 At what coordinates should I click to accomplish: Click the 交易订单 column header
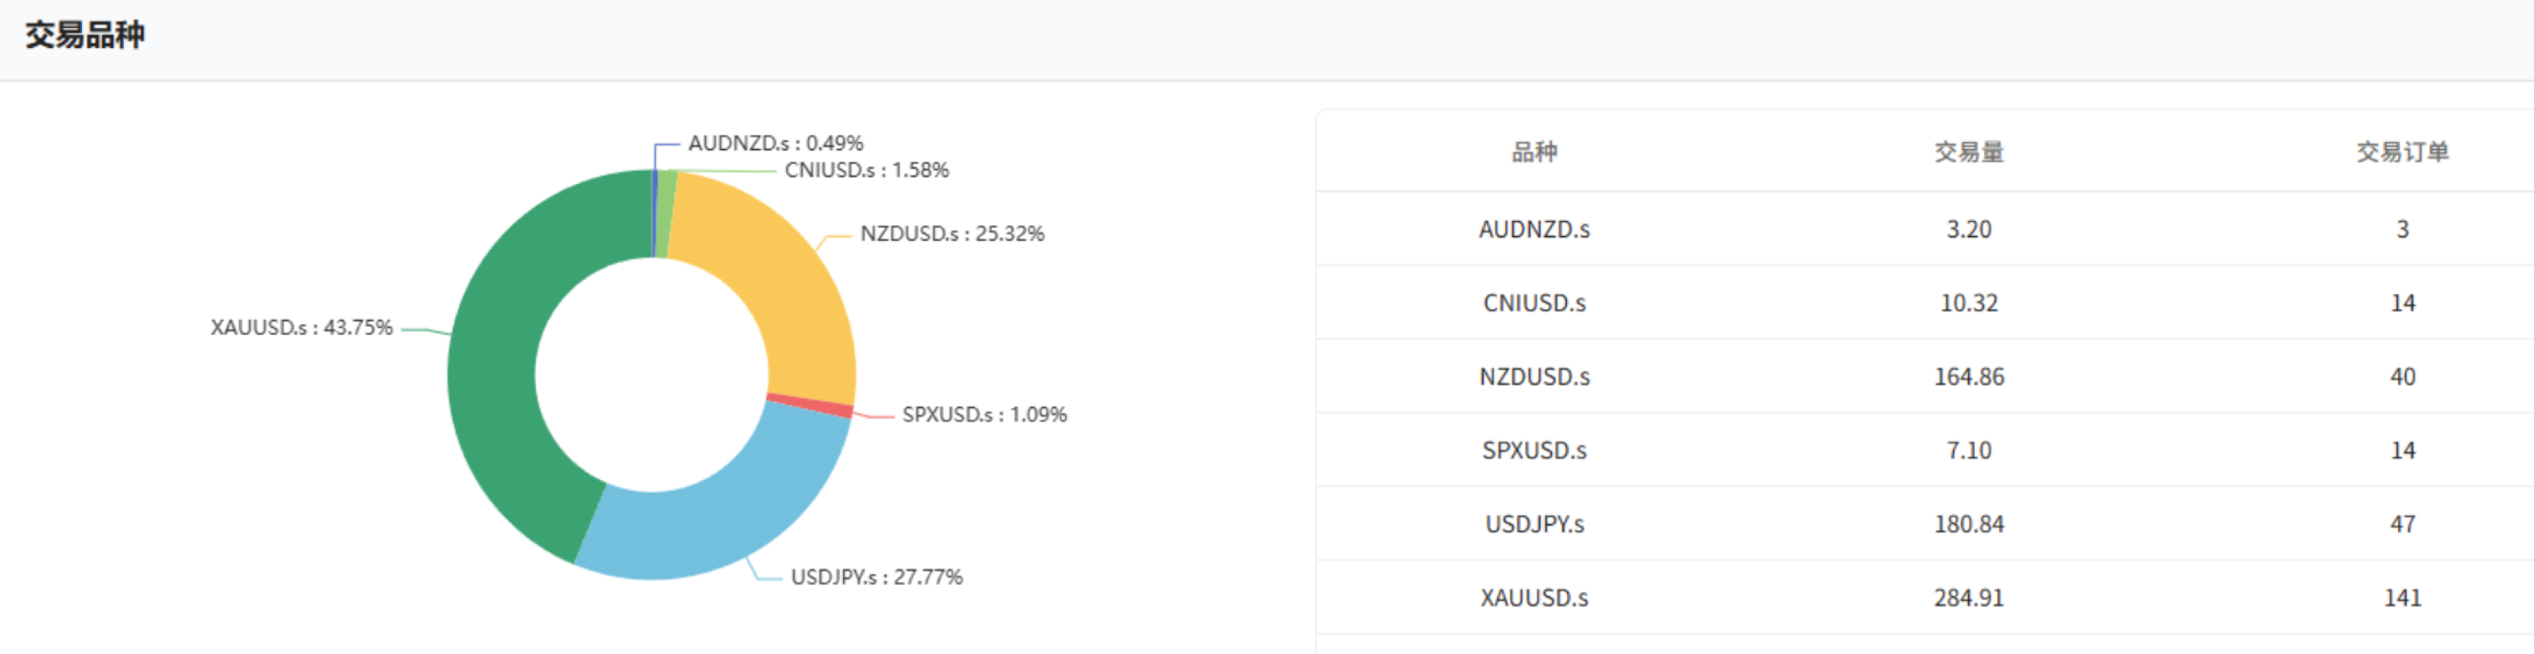pyautogui.click(x=2402, y=151)
